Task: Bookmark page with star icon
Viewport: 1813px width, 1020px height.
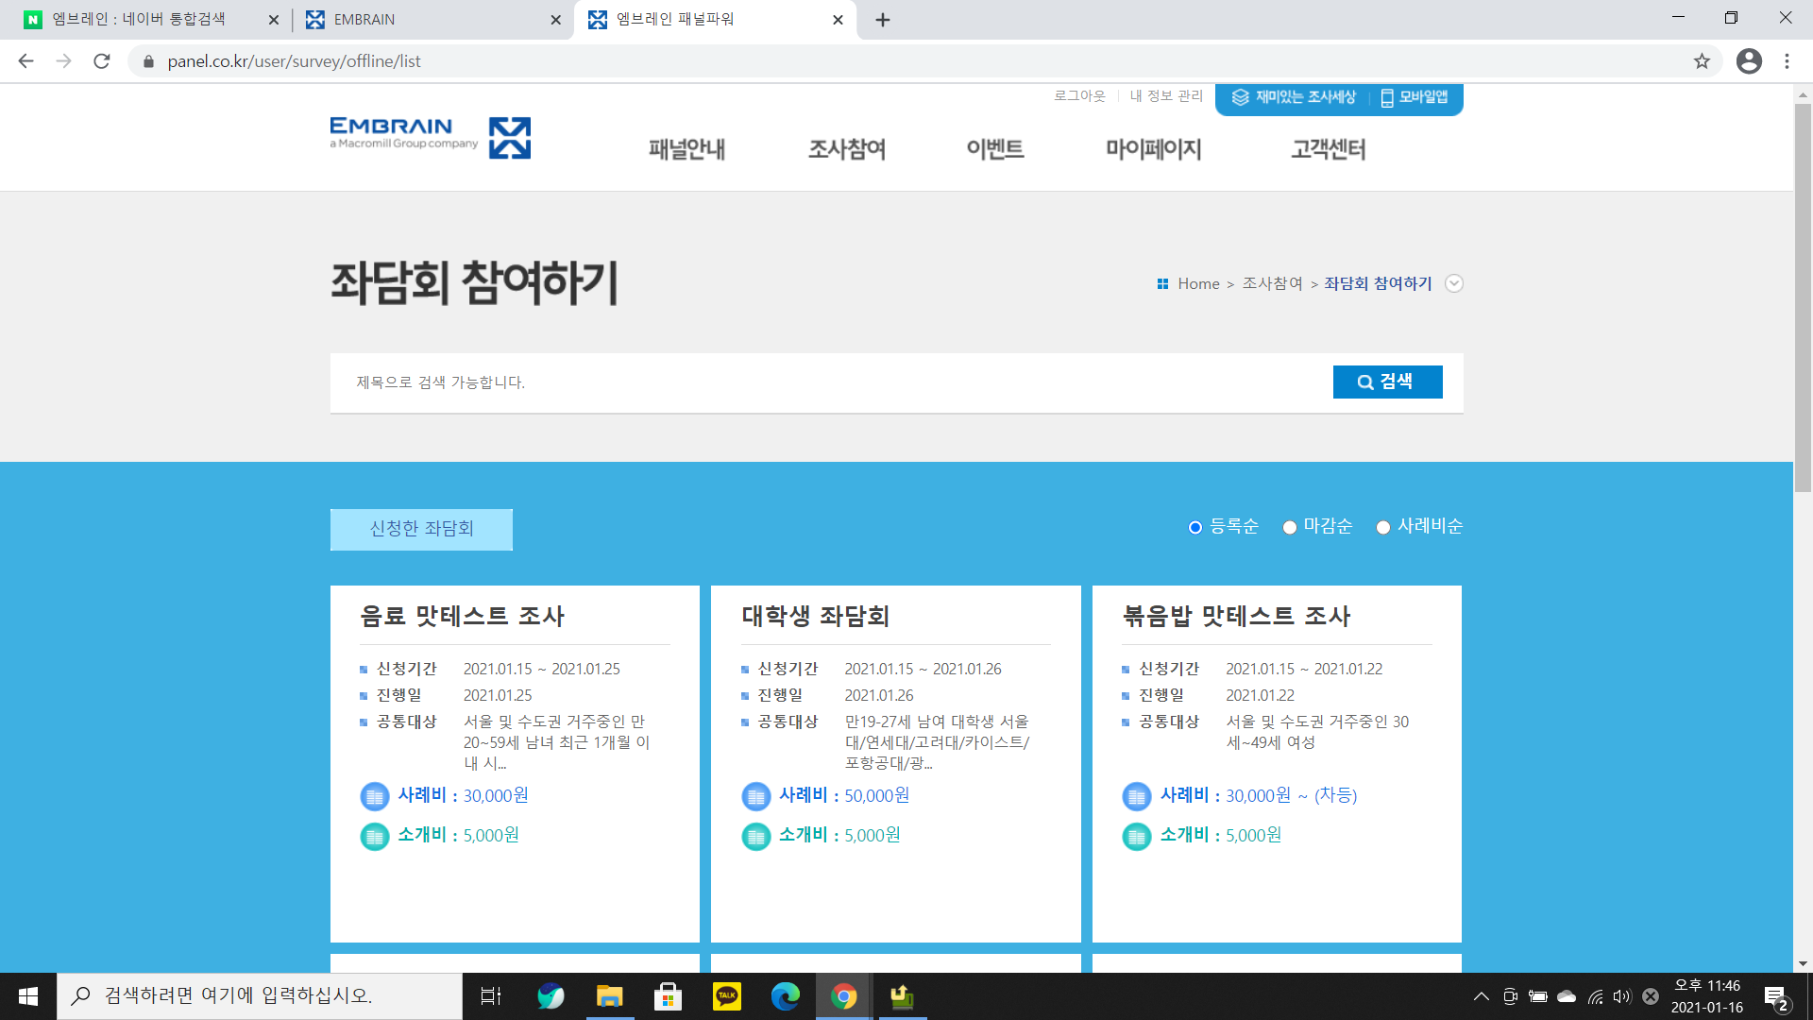Action: 1702,61
